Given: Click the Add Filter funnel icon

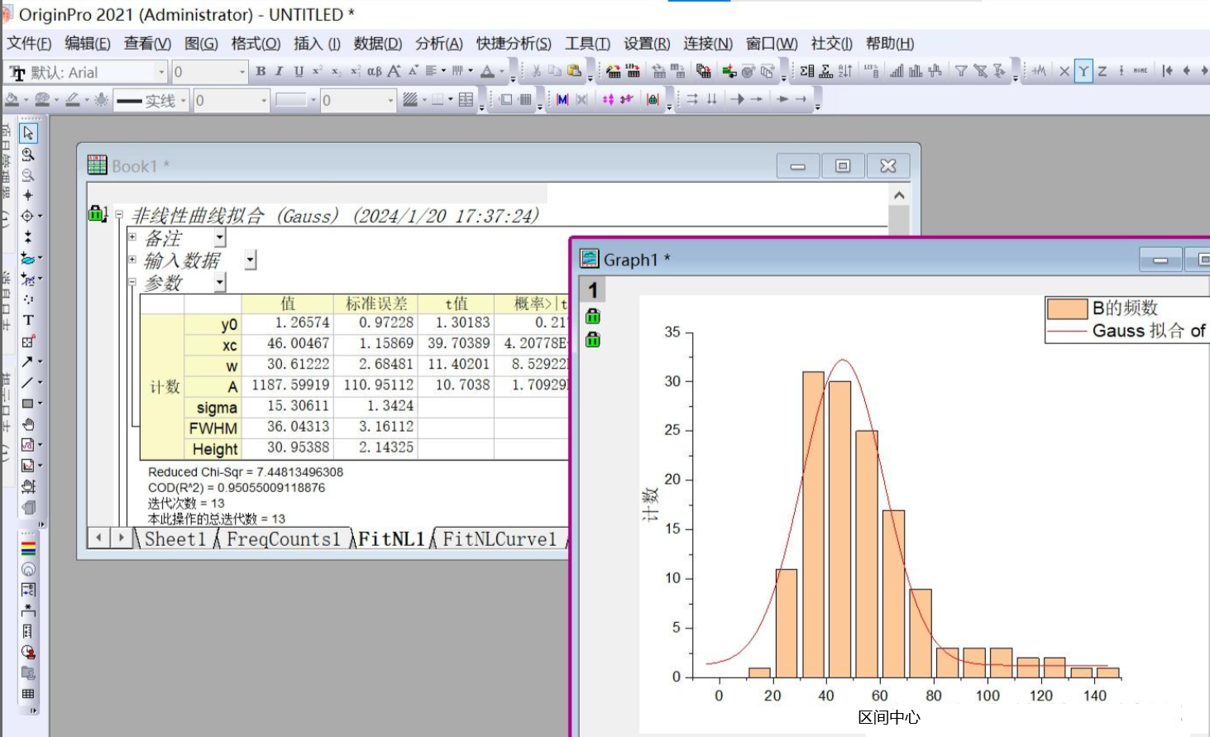Looking at the screenshot, I should click(961, 72).
